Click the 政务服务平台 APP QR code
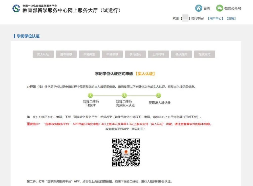This screenshot has width=253, height=186. (126, 152)
